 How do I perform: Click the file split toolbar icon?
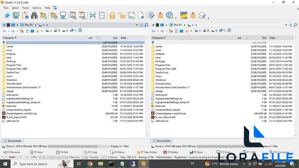click(x=93, y=15)
